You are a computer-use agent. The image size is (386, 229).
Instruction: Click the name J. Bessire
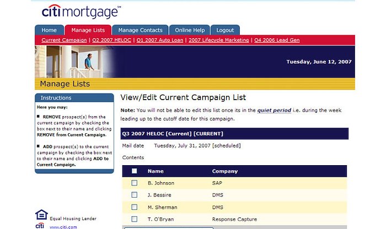pos(159,195)
